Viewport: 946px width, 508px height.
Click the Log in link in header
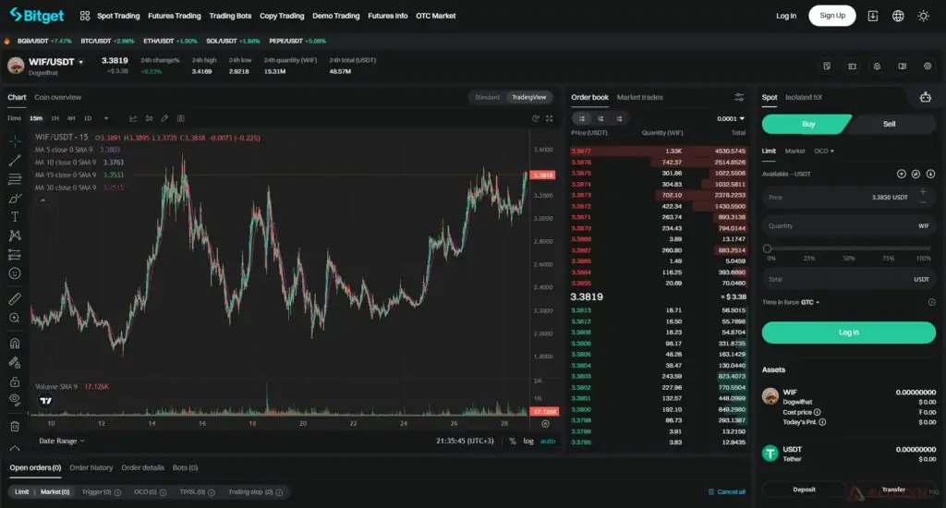785,16
